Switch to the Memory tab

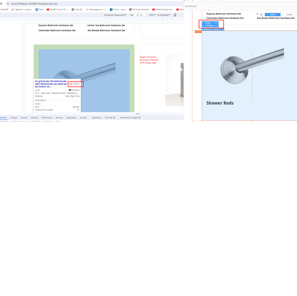pos(59,117)
